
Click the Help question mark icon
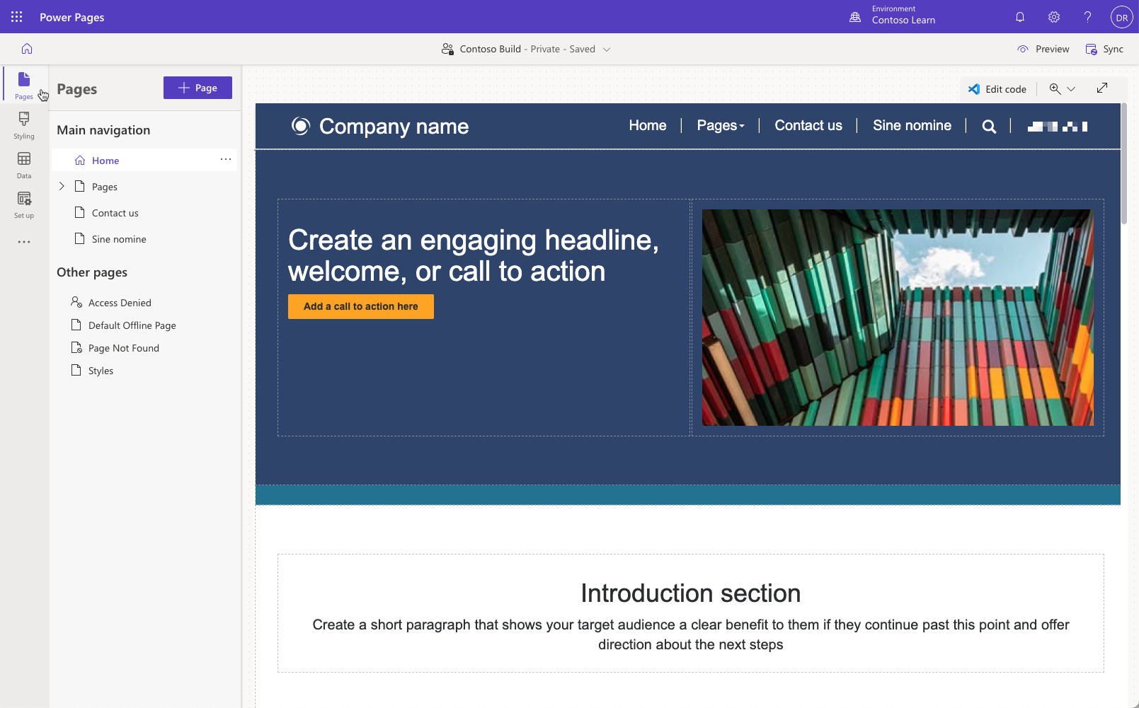[x=1087, y=16]
